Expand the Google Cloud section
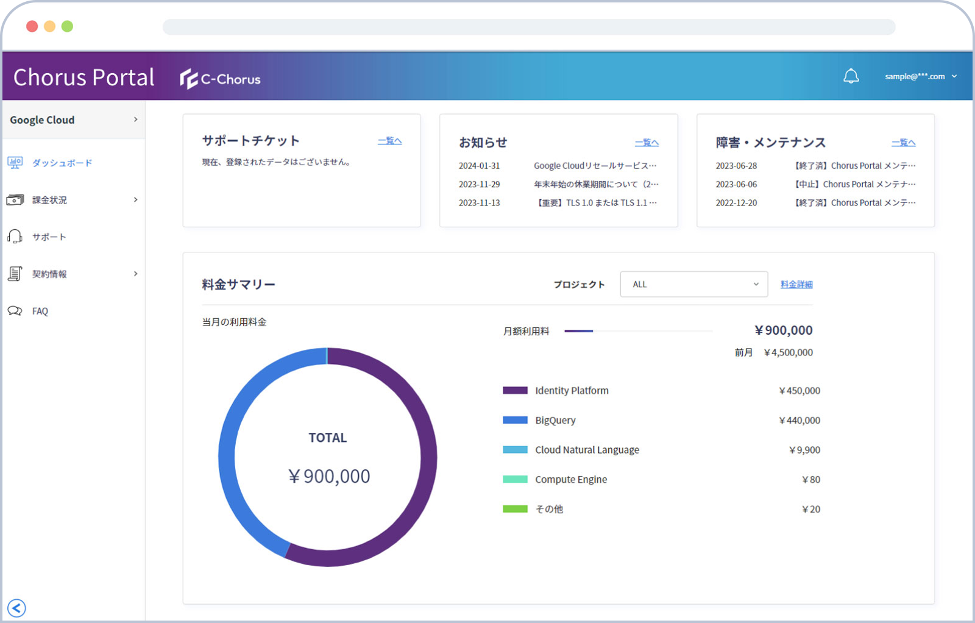Screen dimensions: 975x623 click(x=136, y=119)
